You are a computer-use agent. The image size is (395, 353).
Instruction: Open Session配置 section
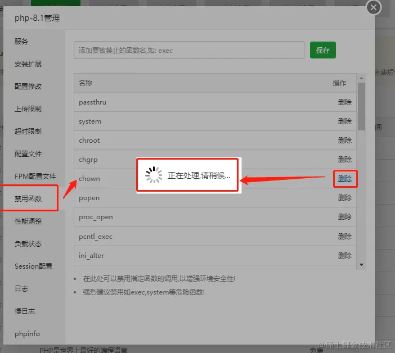34,266
